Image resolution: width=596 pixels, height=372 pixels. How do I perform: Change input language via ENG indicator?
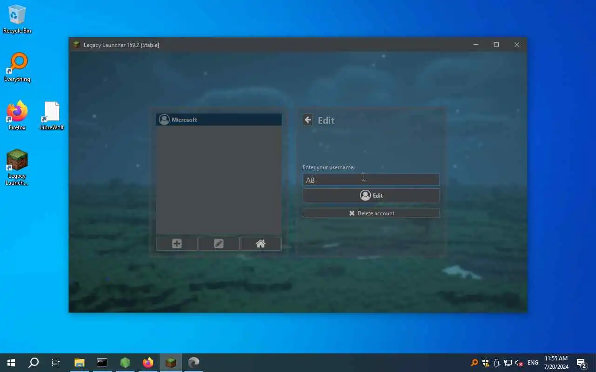point(533,363)
